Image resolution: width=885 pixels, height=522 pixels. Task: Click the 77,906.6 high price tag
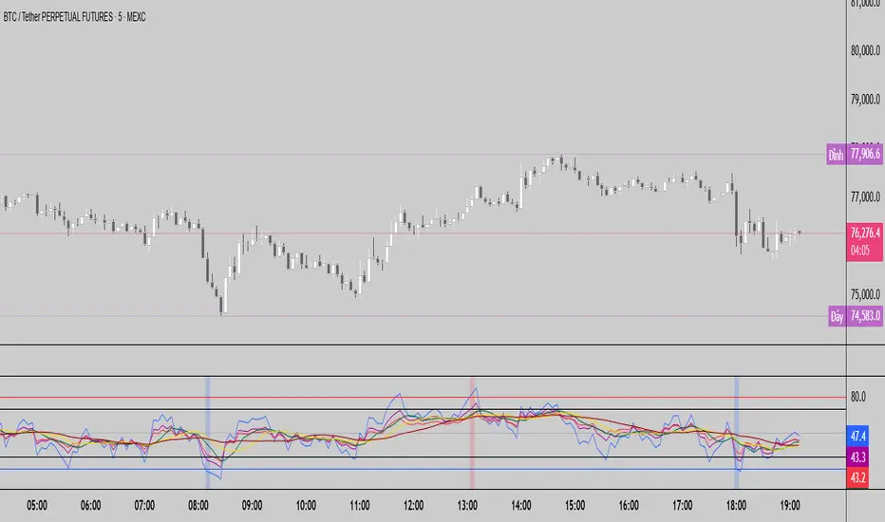[865, 154]
